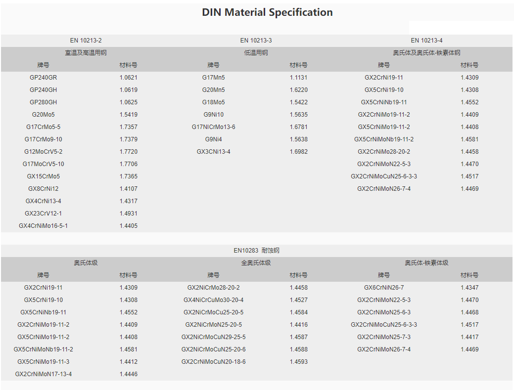Click the EN10283 耐蚀钢 section header
The height and width of the screenshot is (390, 514).
click(x=256, y=251)
